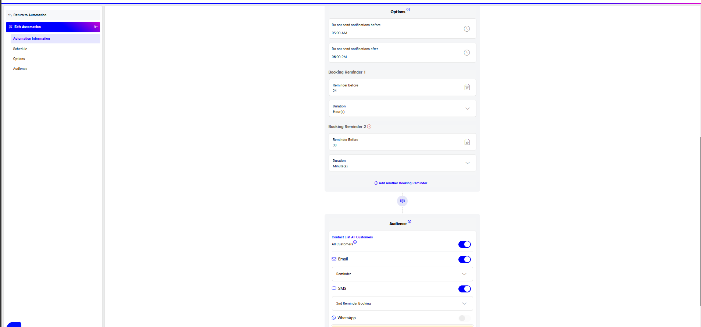The height and width of the screenshot is (327, 701).
Task: Enable the WhatsApp toggle
Action: pos(464,318)
